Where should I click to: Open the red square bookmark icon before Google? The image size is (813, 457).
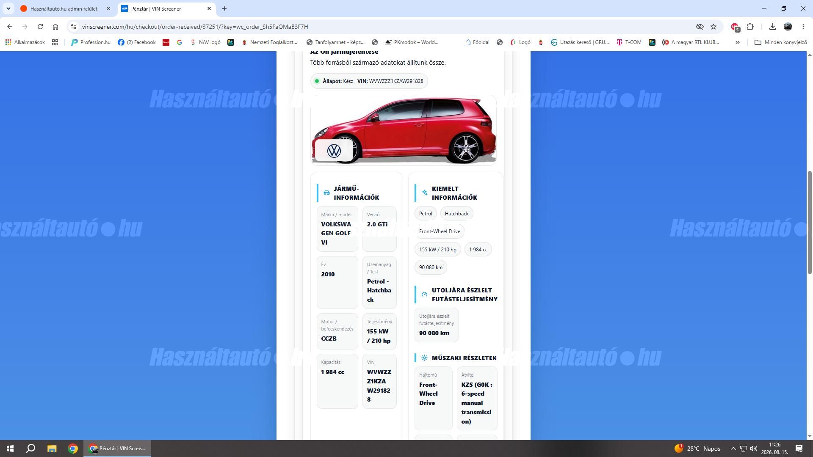coord(166,42)
